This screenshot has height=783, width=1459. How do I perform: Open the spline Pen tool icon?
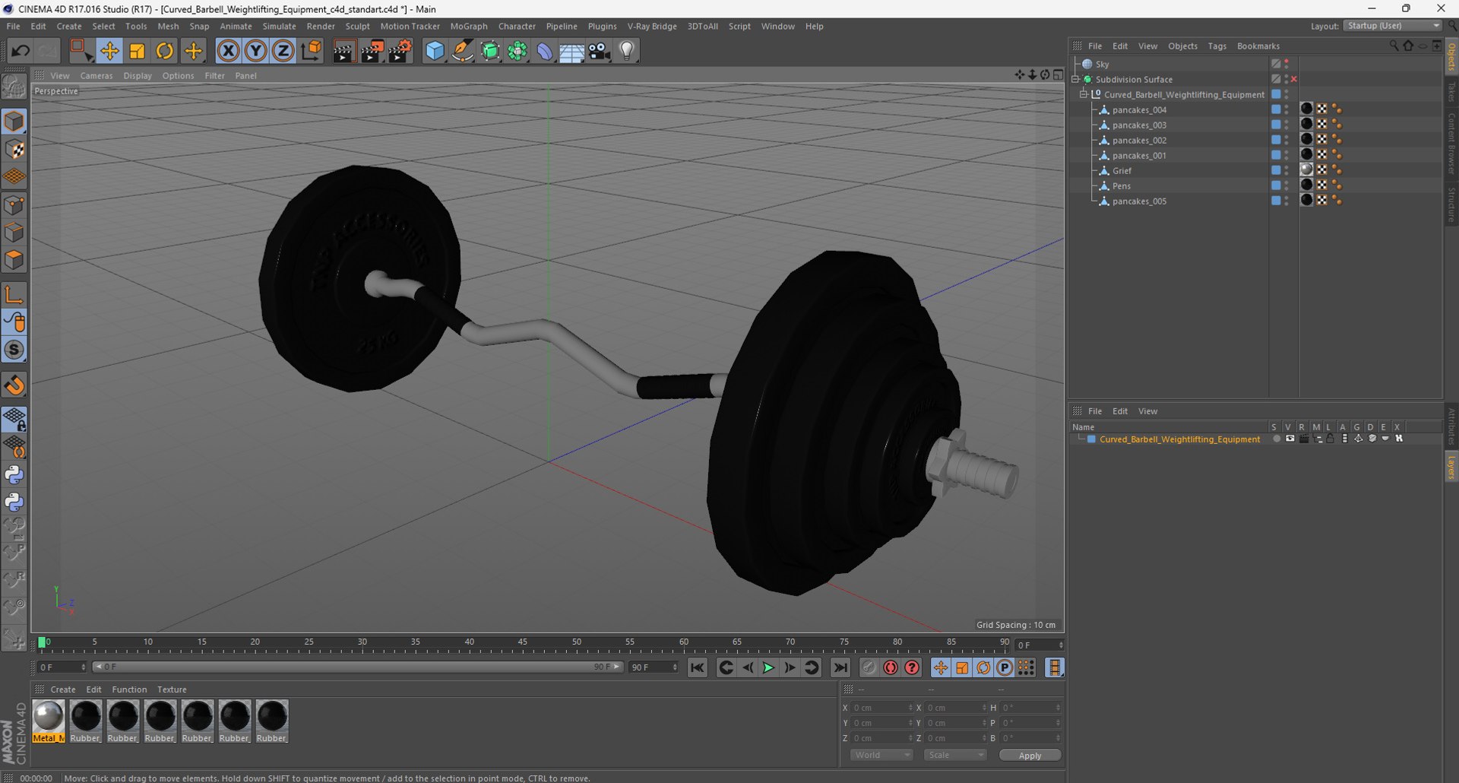tap(463, 51)
